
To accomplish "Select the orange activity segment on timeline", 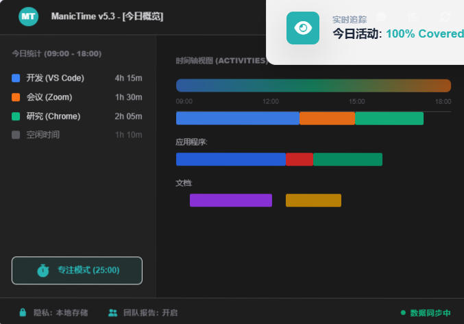I will coord(328,118).
